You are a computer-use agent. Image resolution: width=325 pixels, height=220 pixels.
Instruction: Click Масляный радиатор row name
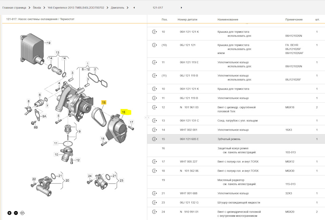(231, 180)
